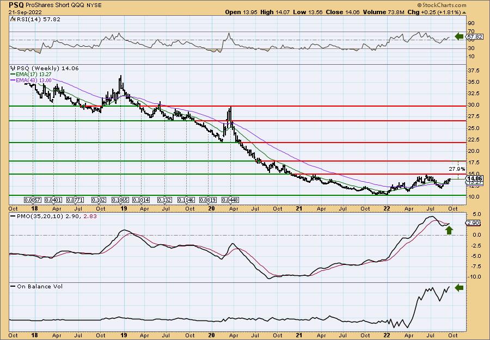This screenshot has width=490, height=340.
Task: Click the EMA(17) 13.27 legend entry
Action: (30, 75)
